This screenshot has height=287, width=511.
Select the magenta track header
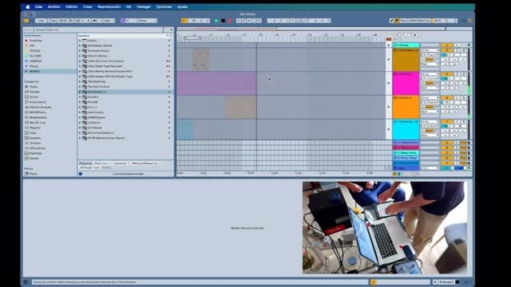406,84
